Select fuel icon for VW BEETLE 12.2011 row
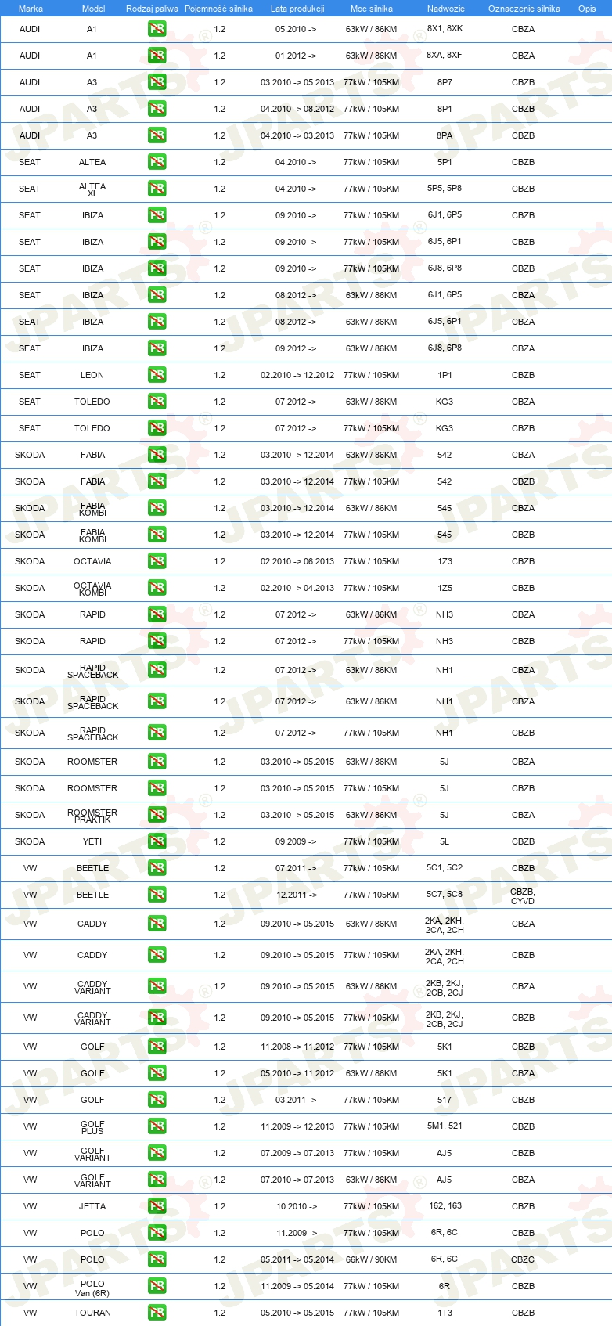 click(157, 895)
